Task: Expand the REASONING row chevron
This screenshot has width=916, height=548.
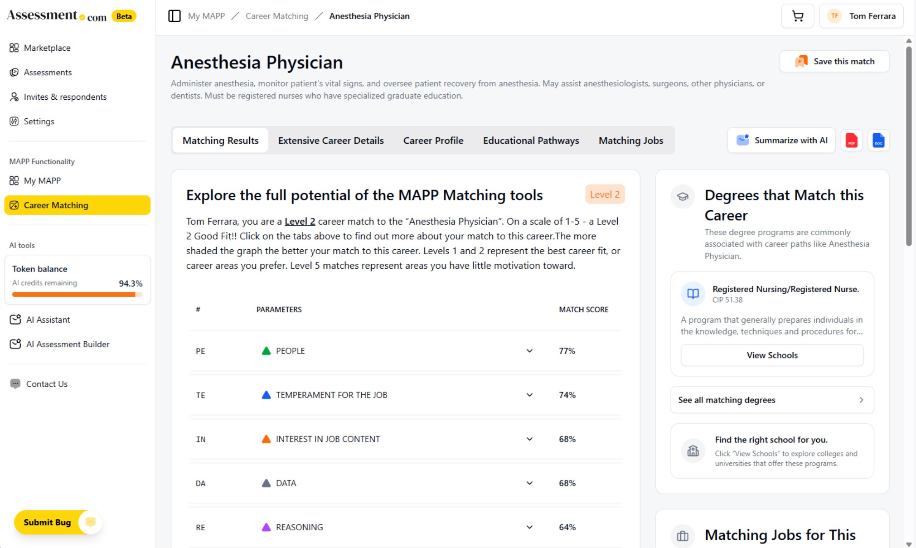Action: tap(529, 527)
